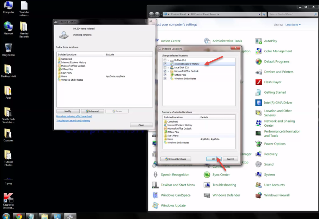Toggle Local Disk (C:) checkbox
This screenshot has height=219, width=319.
coord(165,67)
